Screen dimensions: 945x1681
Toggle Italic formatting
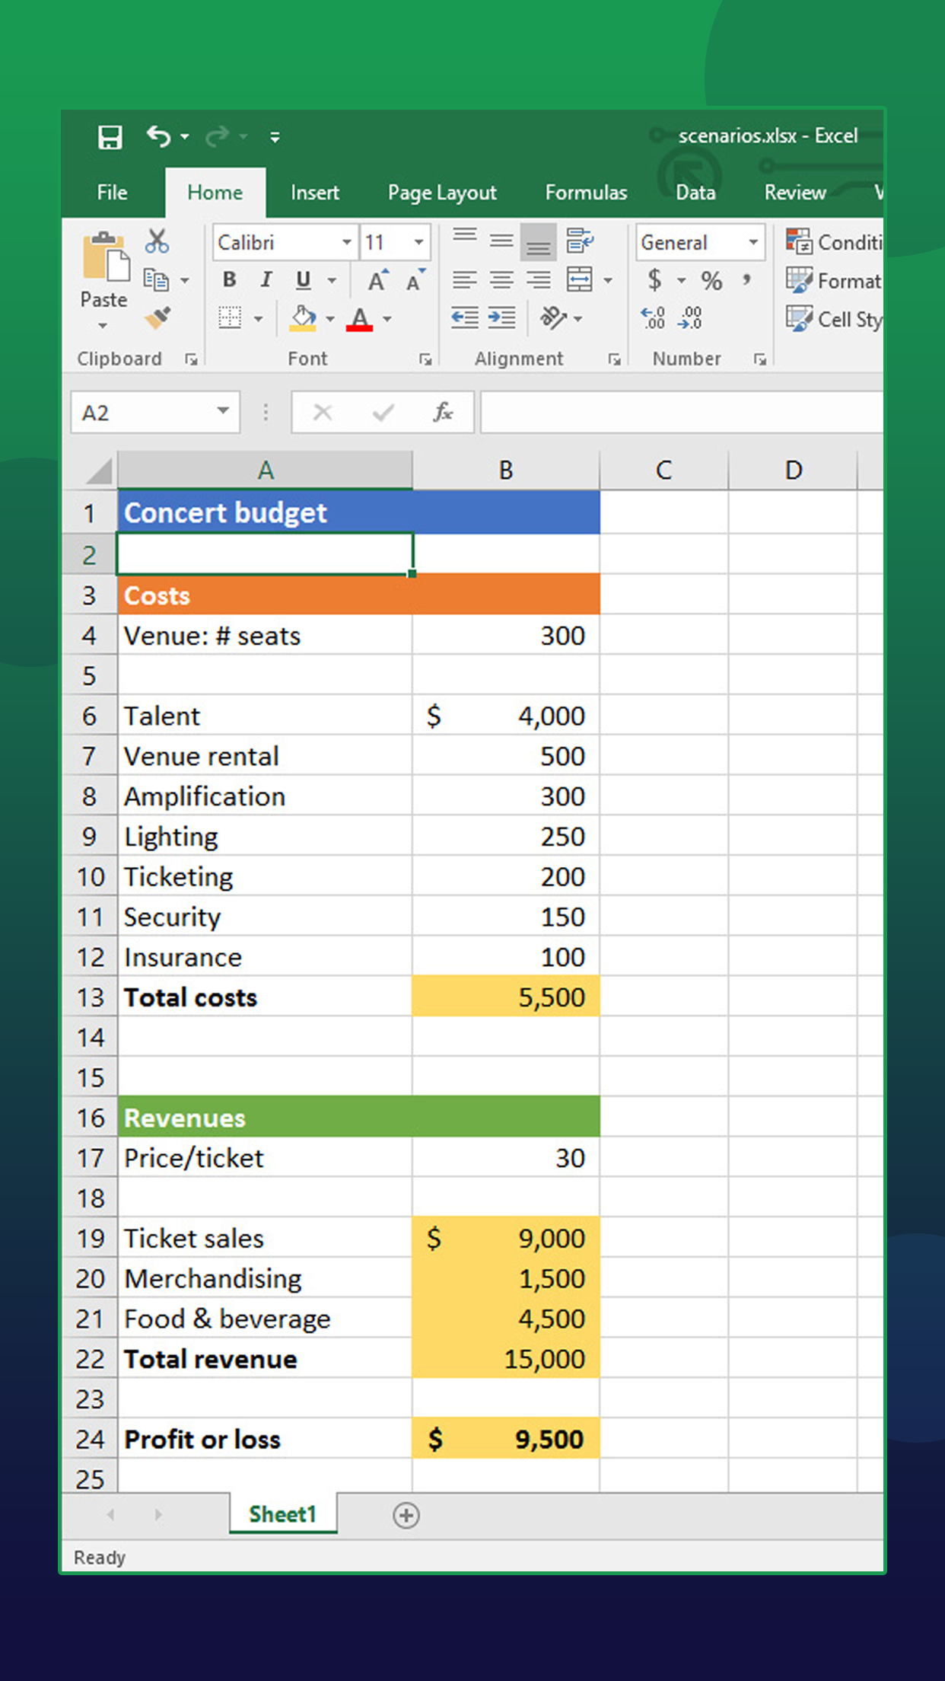point(266,280)
